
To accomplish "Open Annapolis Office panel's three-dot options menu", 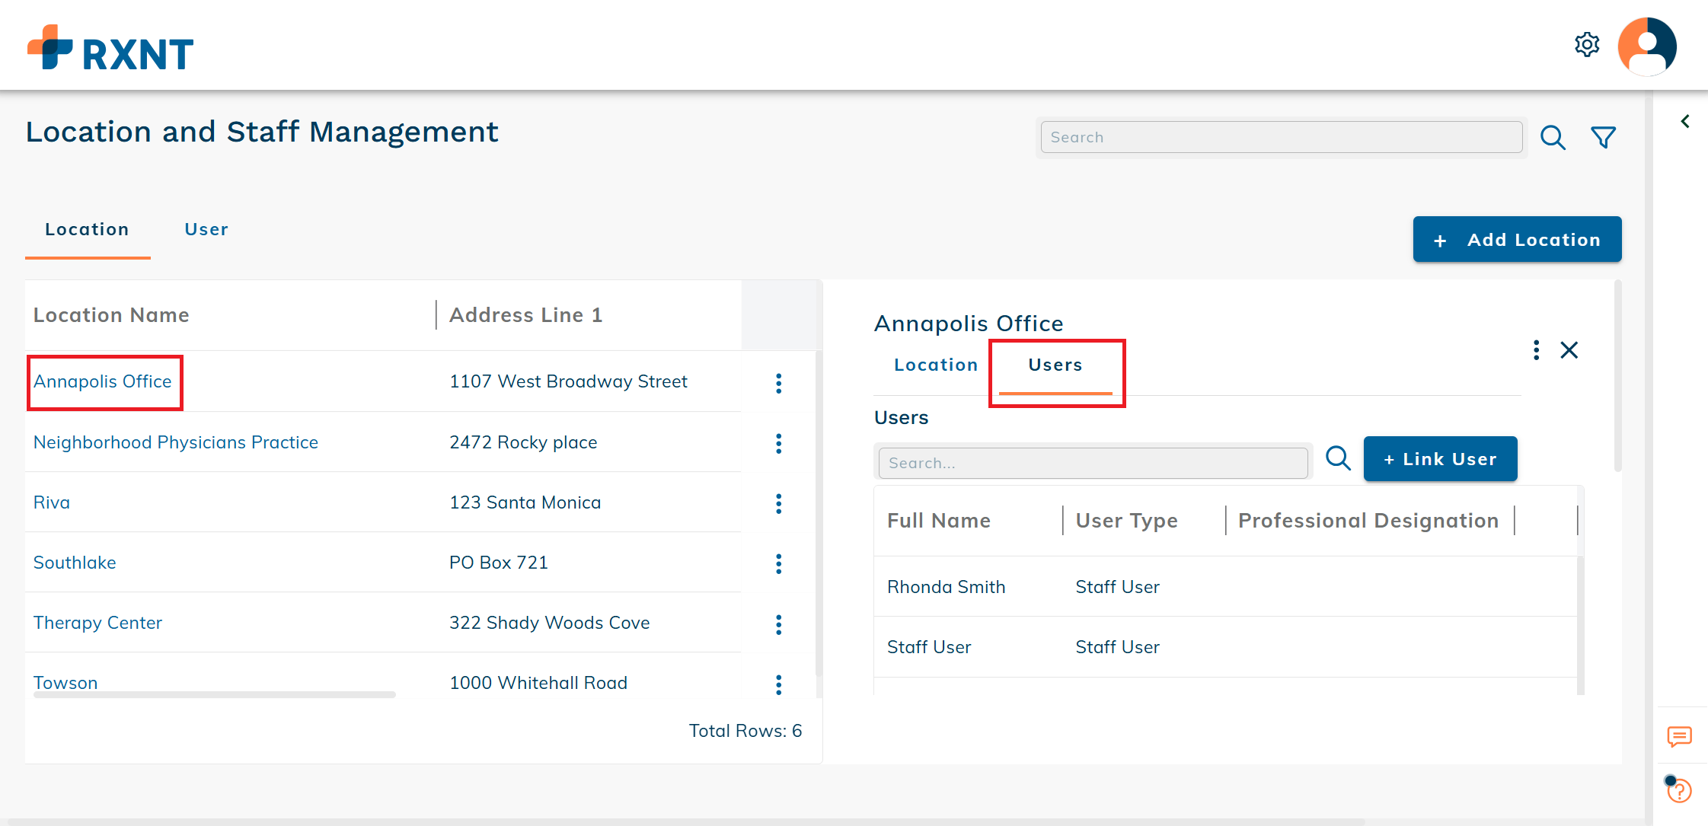I will (1537, 350).
